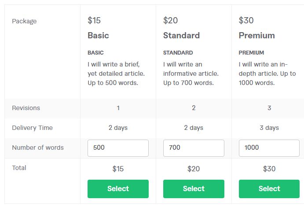This screenshot has height=218, width=304.
Task: Click the Total row label
Action: click(x=19, y=168)
